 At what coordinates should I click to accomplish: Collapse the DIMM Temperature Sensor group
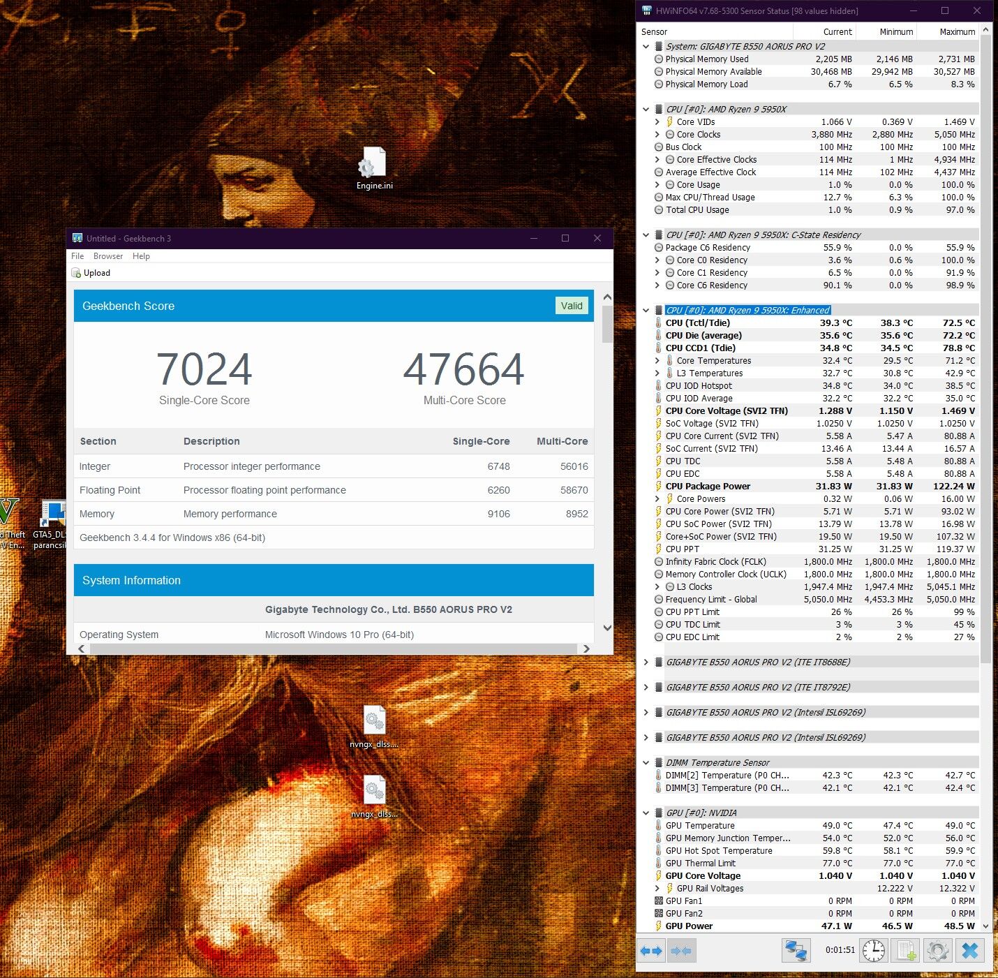pyautogui.click(x=646, y=763)
